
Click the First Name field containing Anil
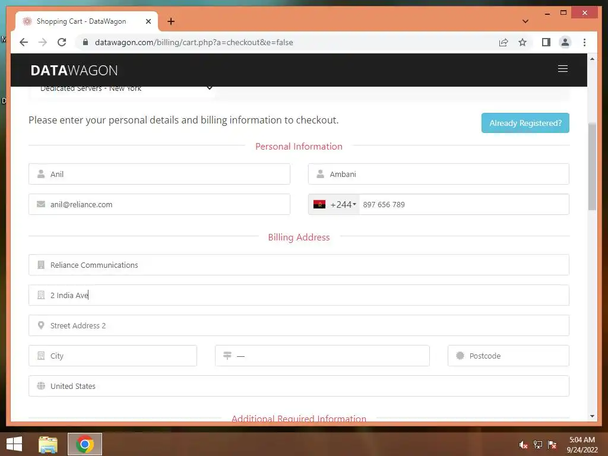(x=159, y=174)
